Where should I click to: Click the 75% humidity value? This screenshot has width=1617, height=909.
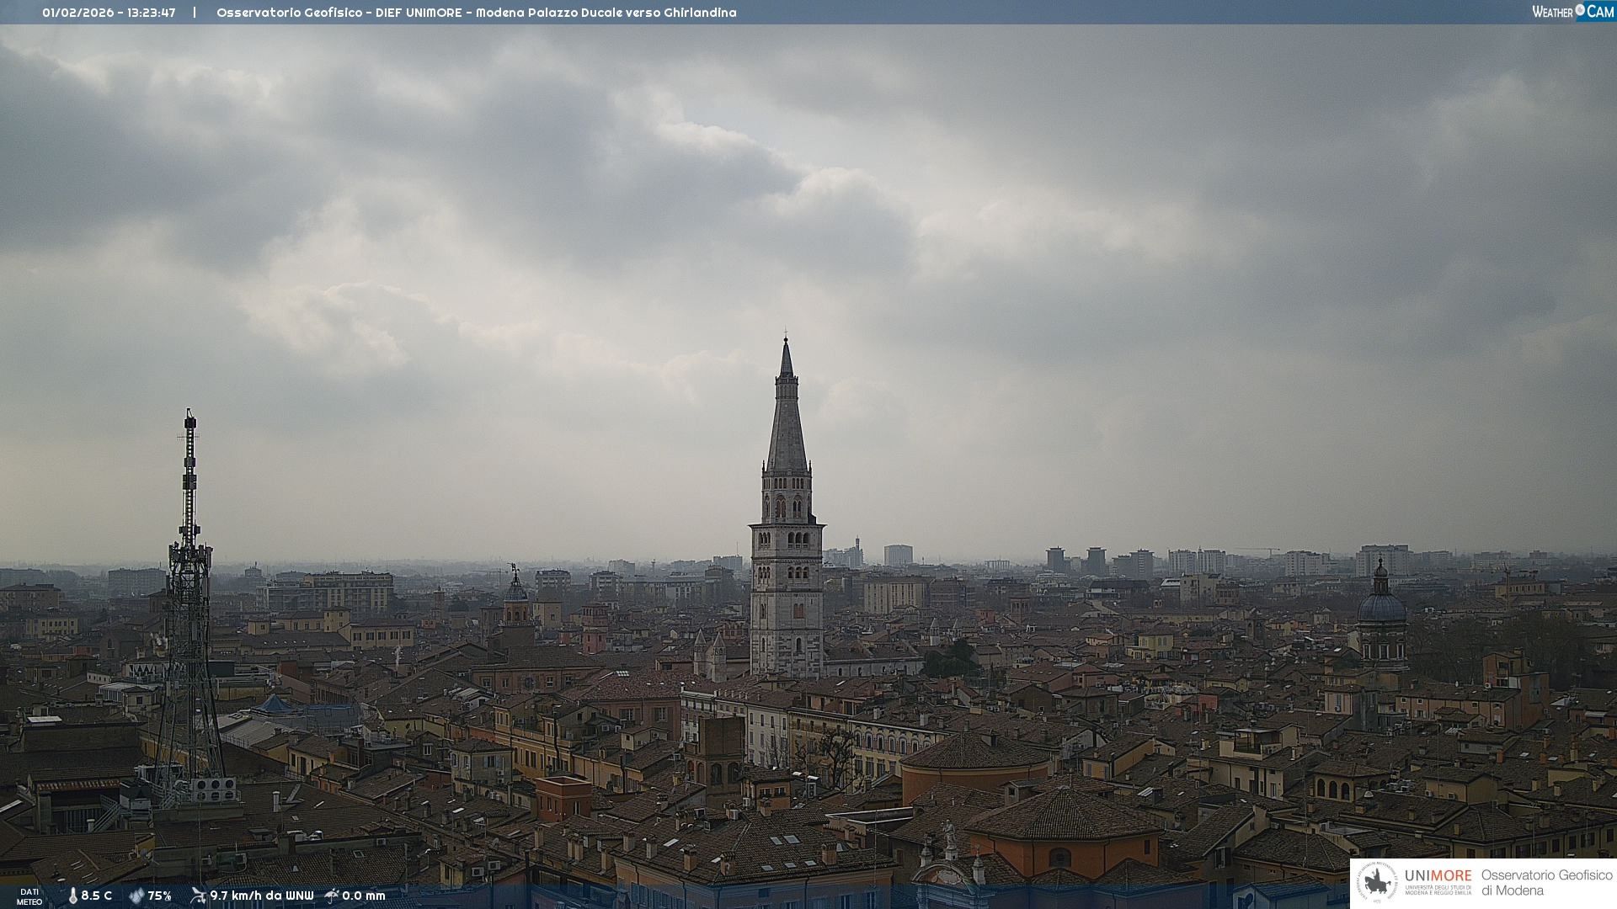159,896
